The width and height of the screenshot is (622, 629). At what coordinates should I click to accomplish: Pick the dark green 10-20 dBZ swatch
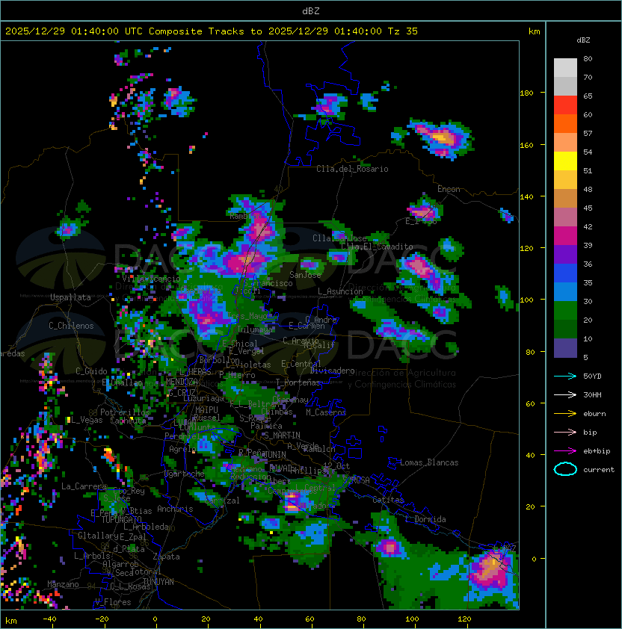click(x=565, y=329)
